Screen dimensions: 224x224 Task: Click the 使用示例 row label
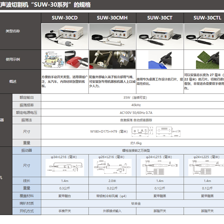coord(13,59)
